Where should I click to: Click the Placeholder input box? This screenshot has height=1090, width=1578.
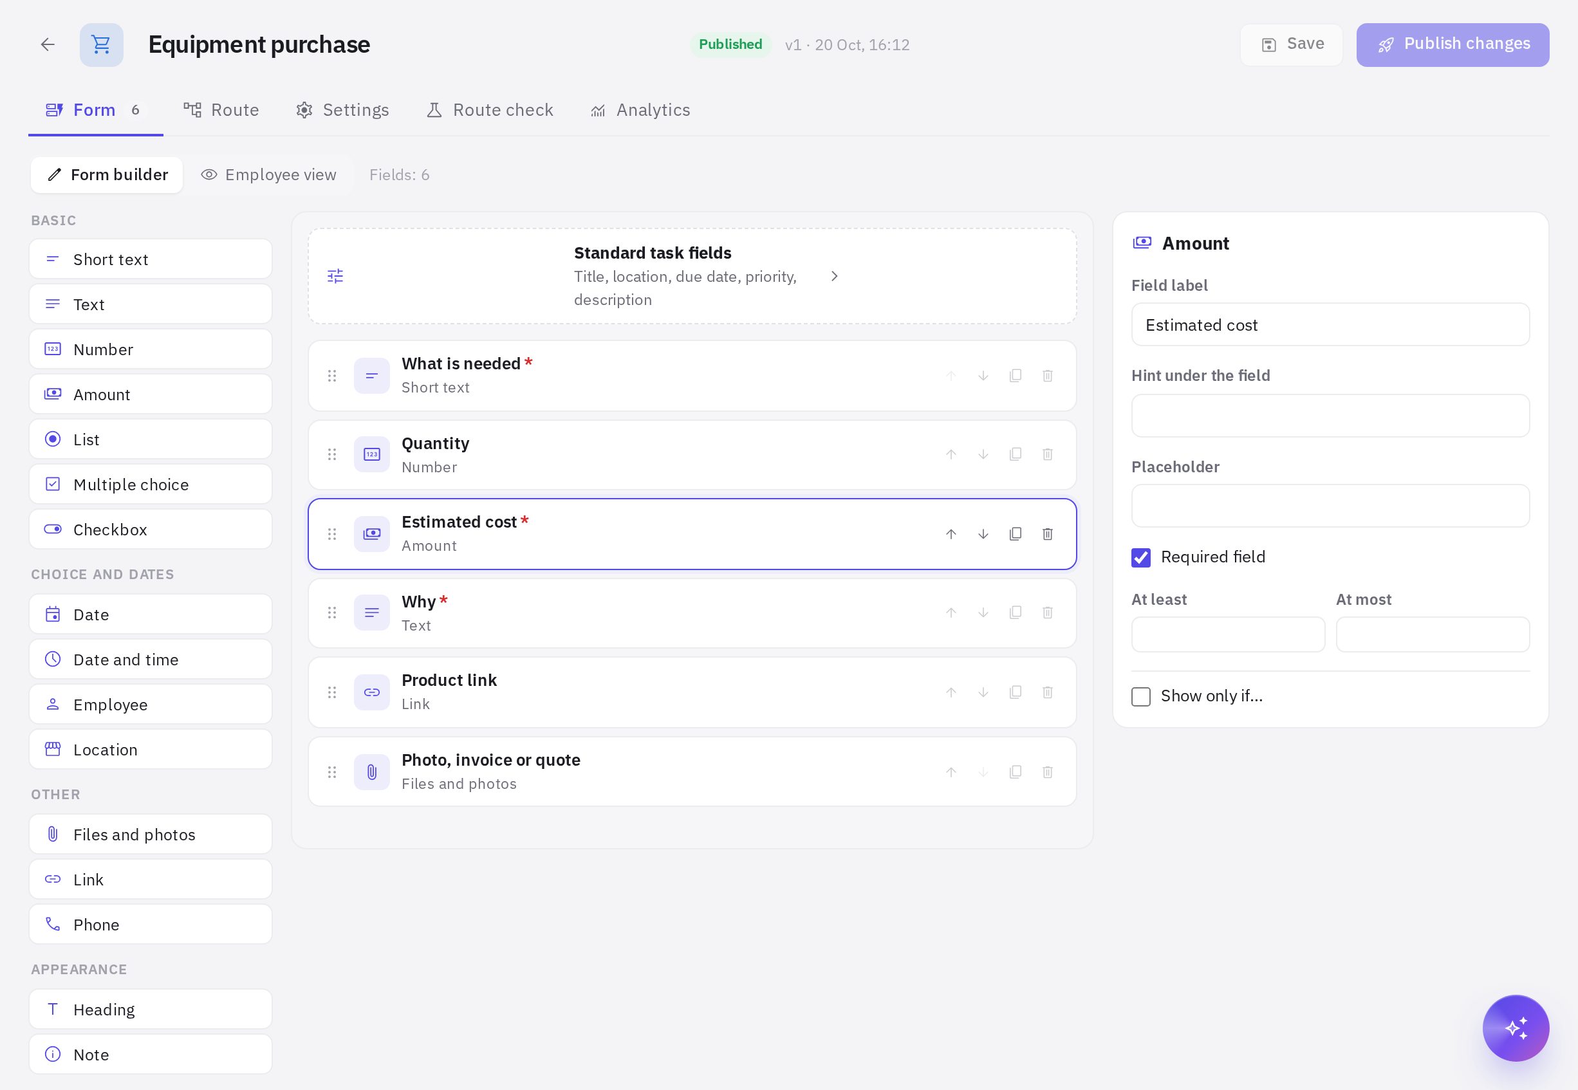[1330, 506]
